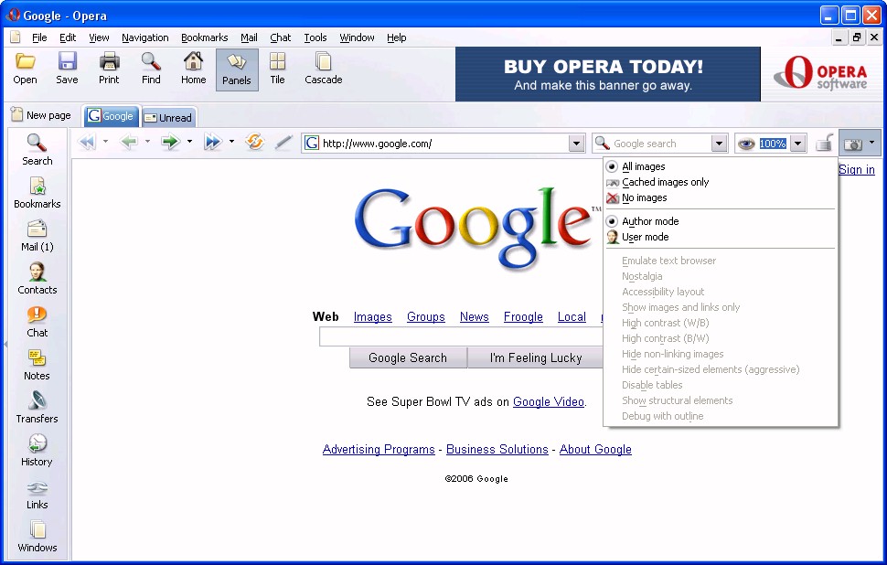
Task: Cascade windows with the Cascade icon
Action: (x=324, y=61)
